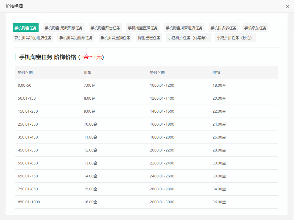Click the 2600.01-2800 range cell

[x=162, y=189]
